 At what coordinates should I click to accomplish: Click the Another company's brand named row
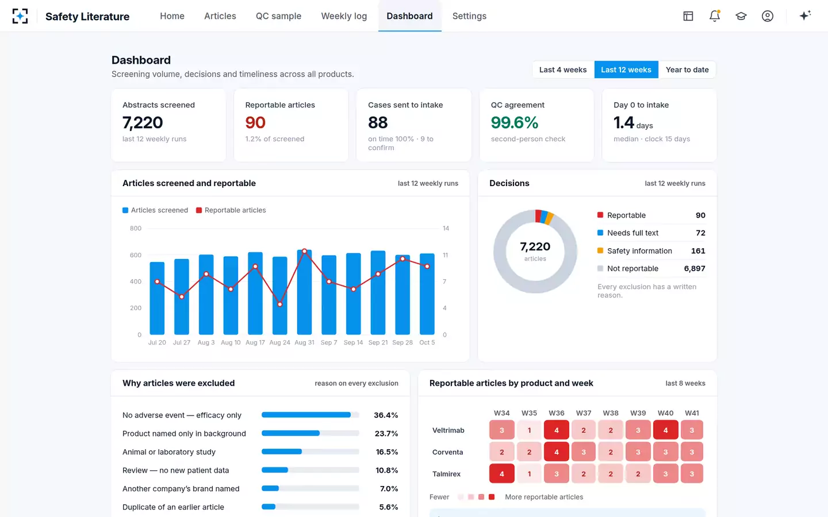[x=260, y=489]
